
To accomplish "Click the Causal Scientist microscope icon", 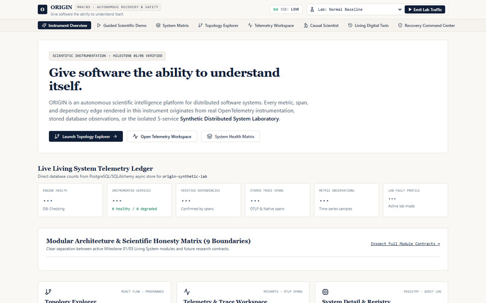I will click(306, 25).
